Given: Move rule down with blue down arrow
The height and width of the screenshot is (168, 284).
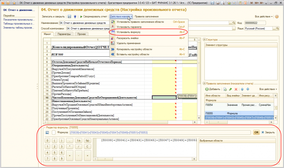Looking at the screenshot, I should [x=248, y=89].
